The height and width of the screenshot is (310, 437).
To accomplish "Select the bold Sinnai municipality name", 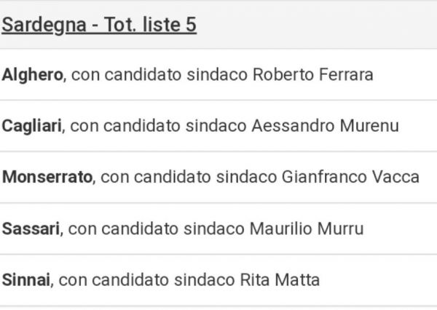I will (26, 279).
